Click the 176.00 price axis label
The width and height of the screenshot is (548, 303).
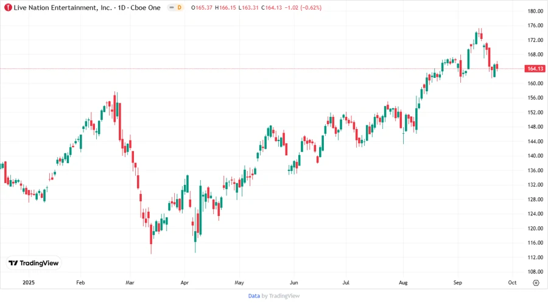535,26
